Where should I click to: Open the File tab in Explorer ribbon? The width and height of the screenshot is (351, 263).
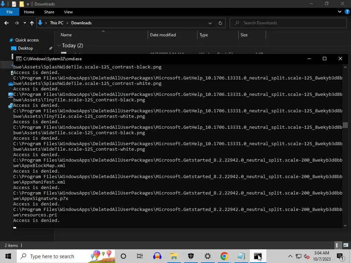click(9, 12)
